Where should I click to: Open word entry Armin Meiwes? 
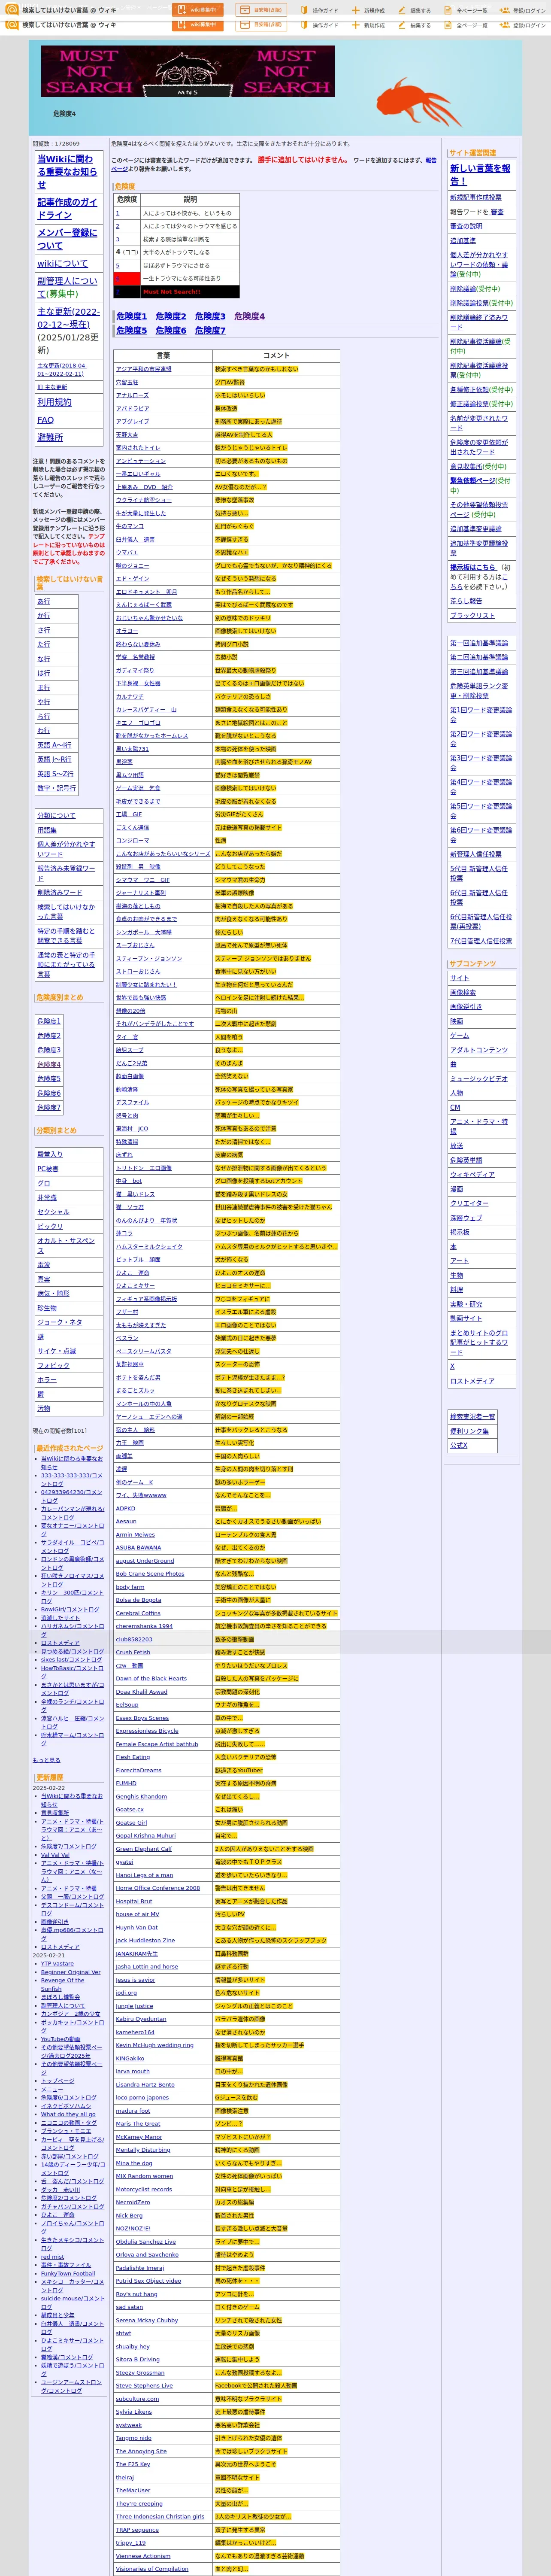click(135, 1535)
